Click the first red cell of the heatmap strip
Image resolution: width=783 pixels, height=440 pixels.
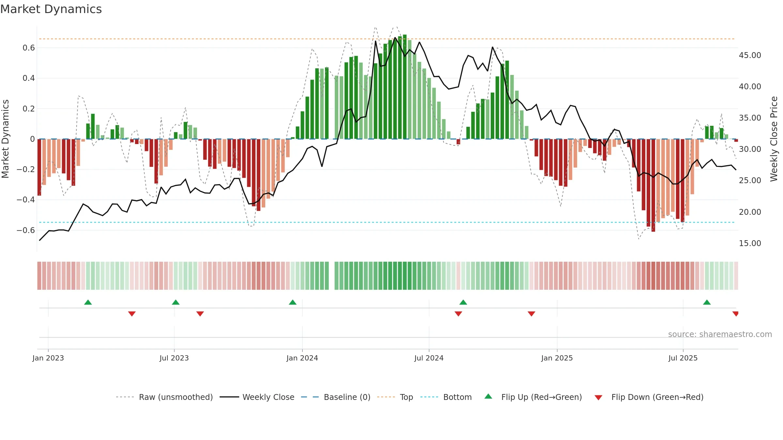pyautogui.click(x=39, y=276)
